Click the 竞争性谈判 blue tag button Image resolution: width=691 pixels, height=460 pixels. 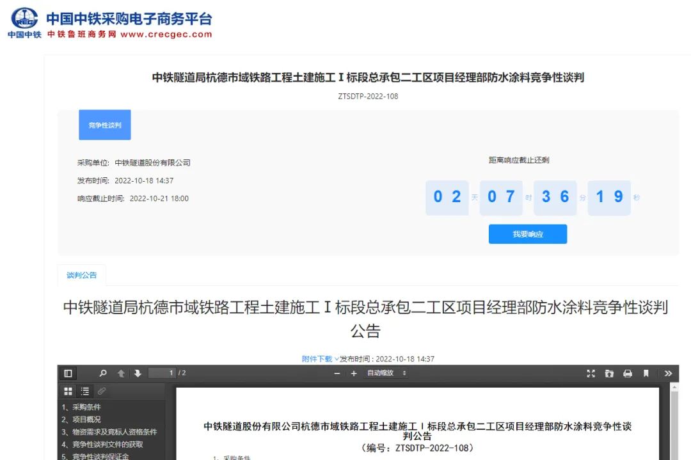pos(105,125)
